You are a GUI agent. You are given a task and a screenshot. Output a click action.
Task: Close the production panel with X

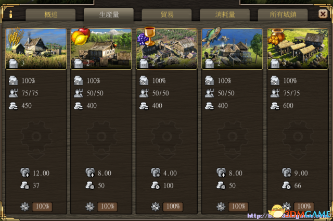point(323,14)
